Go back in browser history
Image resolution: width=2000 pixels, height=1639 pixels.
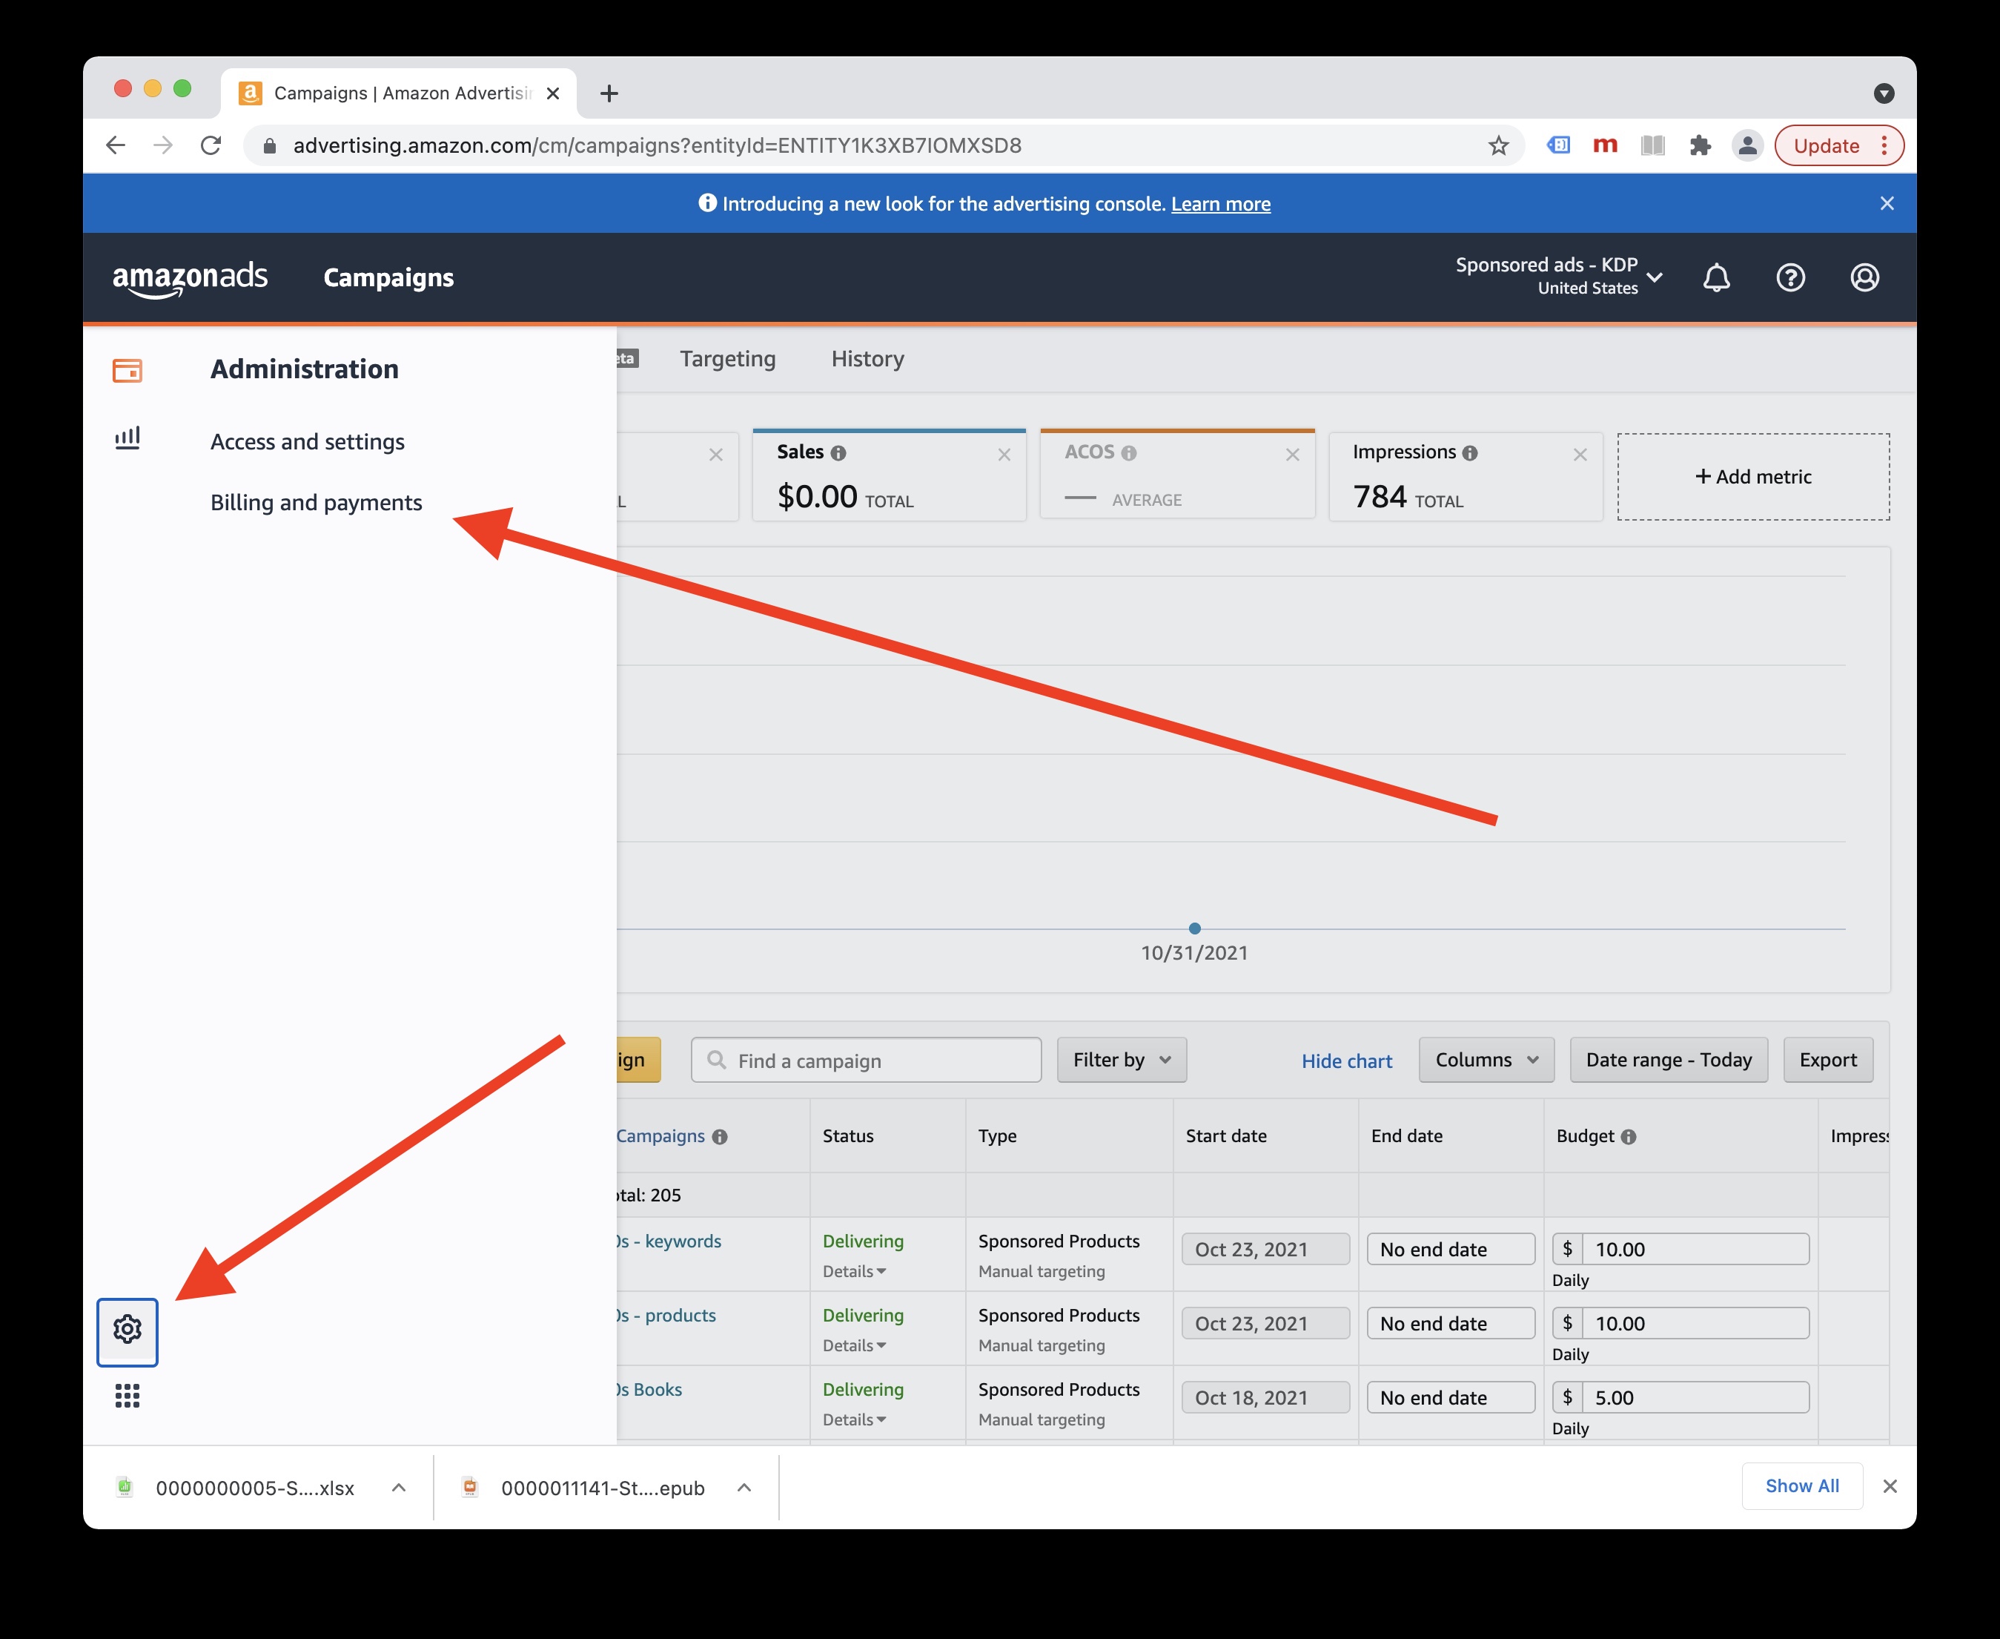pyautogui.click(x=116, y=145)
